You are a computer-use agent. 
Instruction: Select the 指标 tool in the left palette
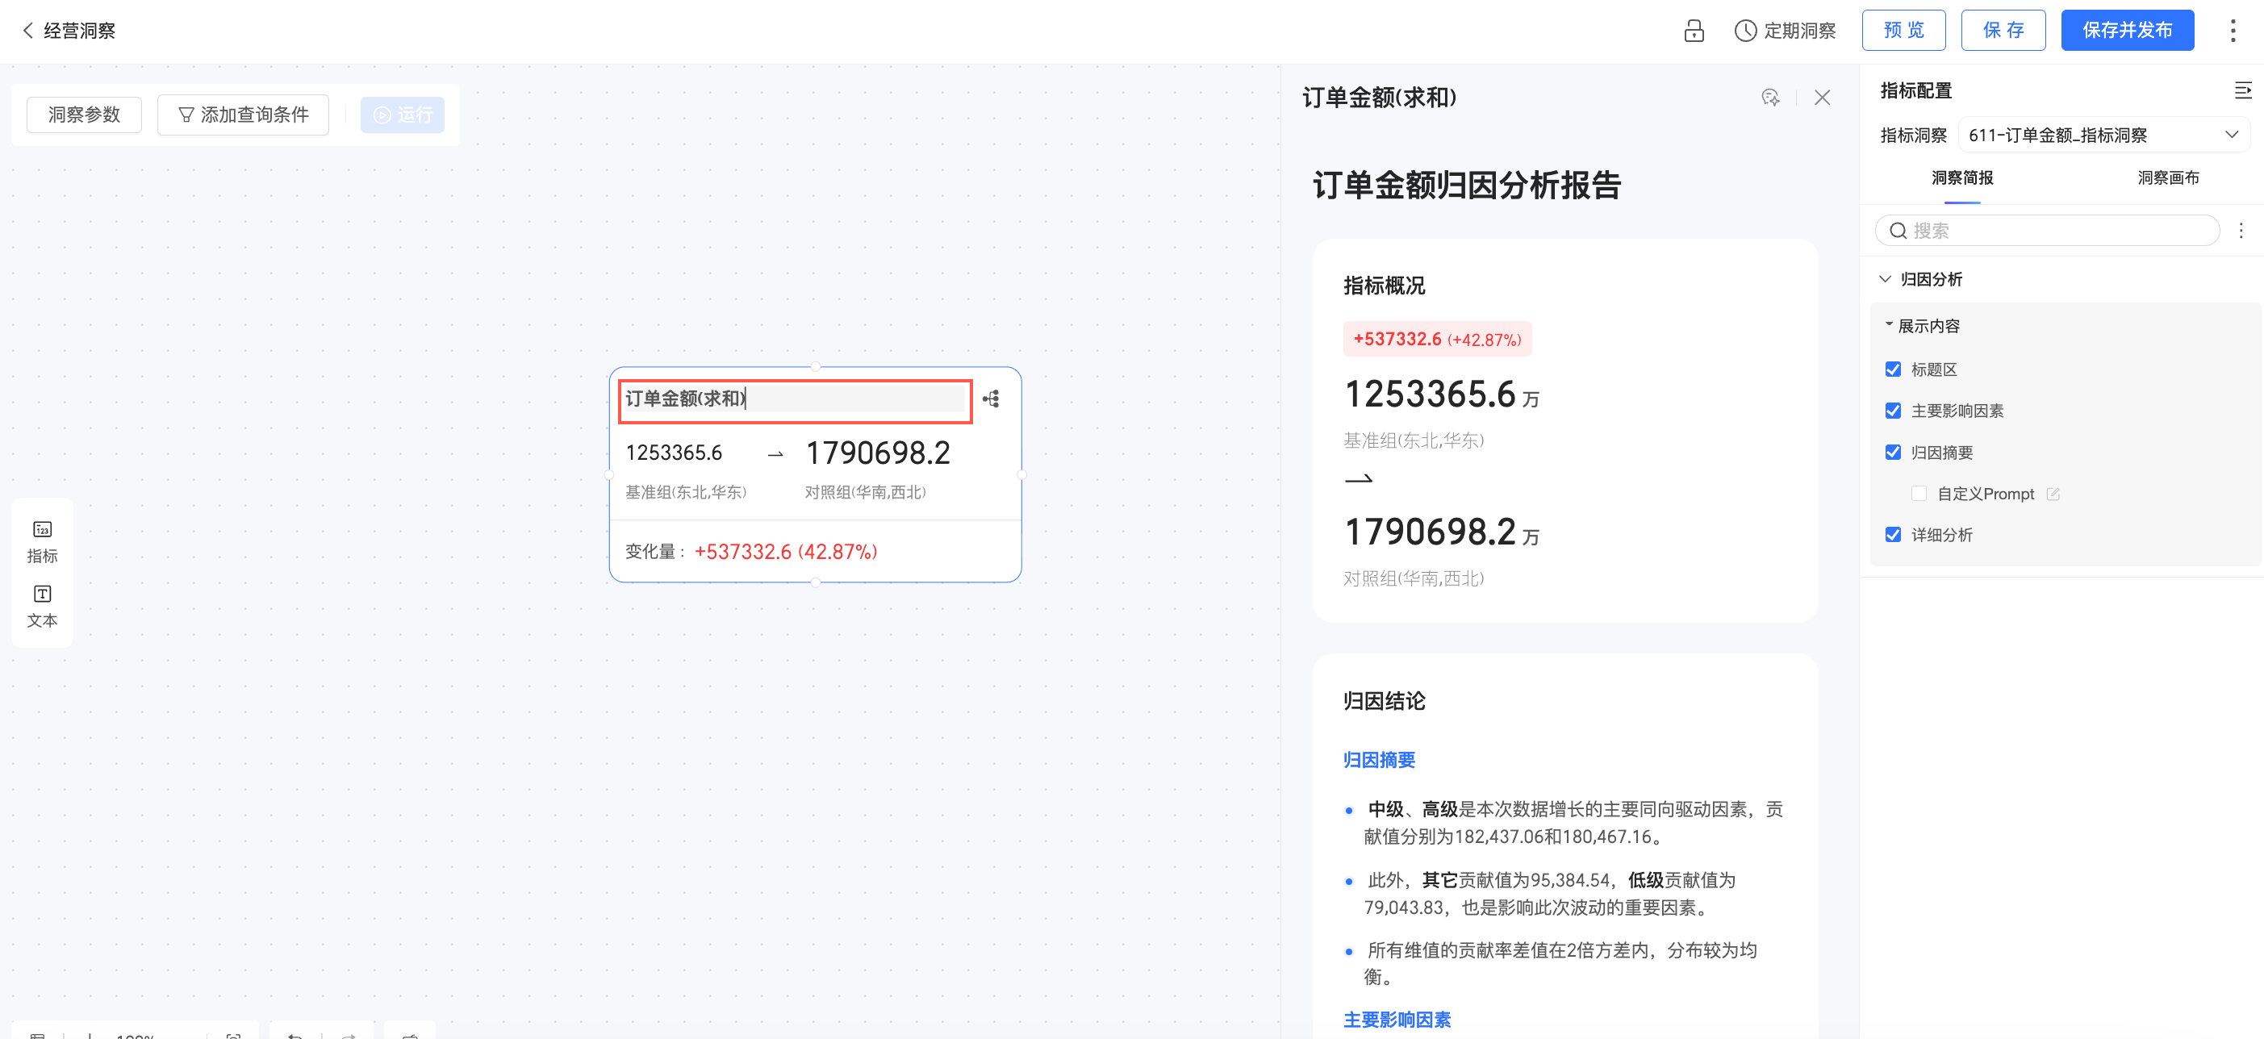pyautogui.click(x=42, y=540)
